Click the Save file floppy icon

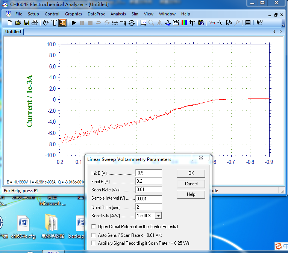(26, 23)
